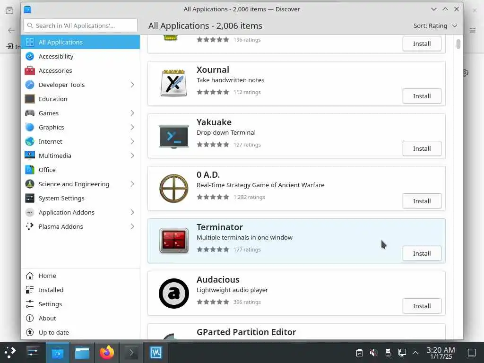The image size is (484, 363).
Task: Expand the Multimedia subcategories
Action: [132, 156]
